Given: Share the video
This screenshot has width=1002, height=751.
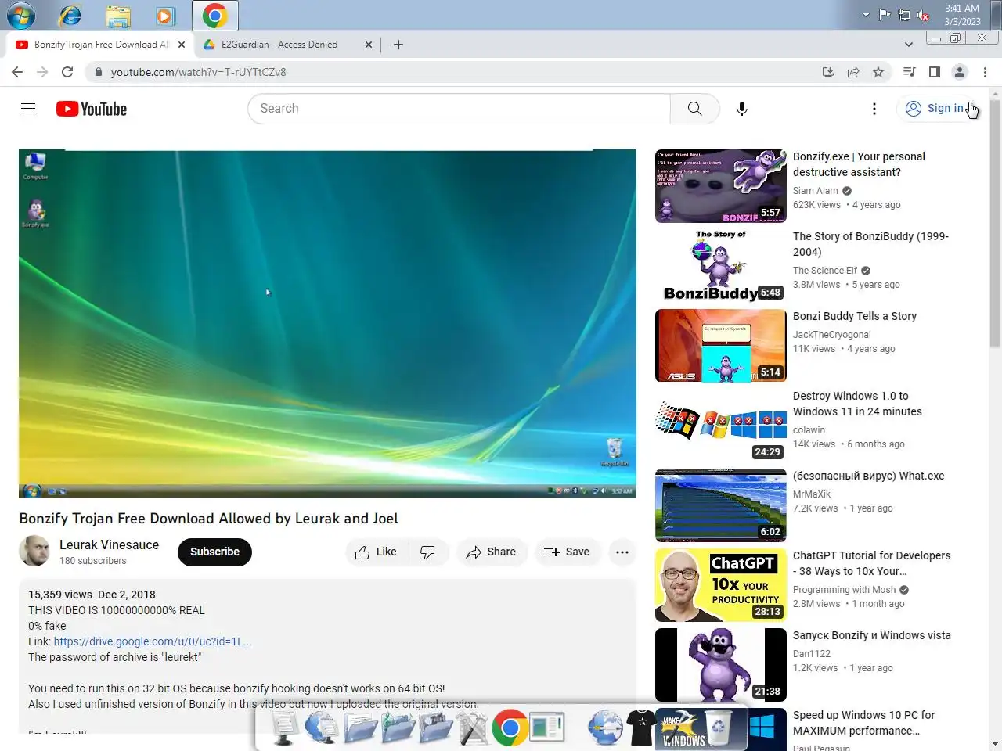Looking at the screenshot, I should (491, 552).
